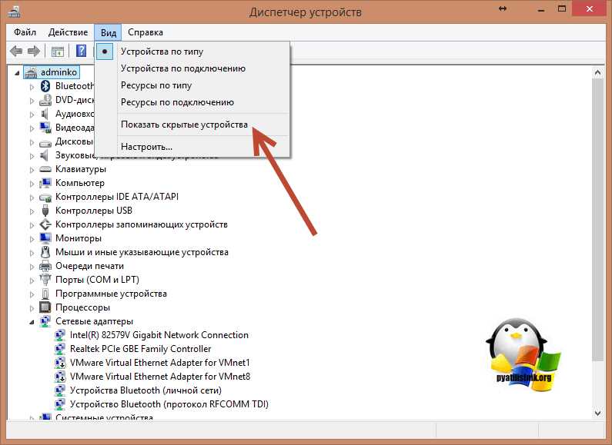Click the Back arrow toolbar icon
The width and height of the screenshot is (612, 445).
click(16, 51)
